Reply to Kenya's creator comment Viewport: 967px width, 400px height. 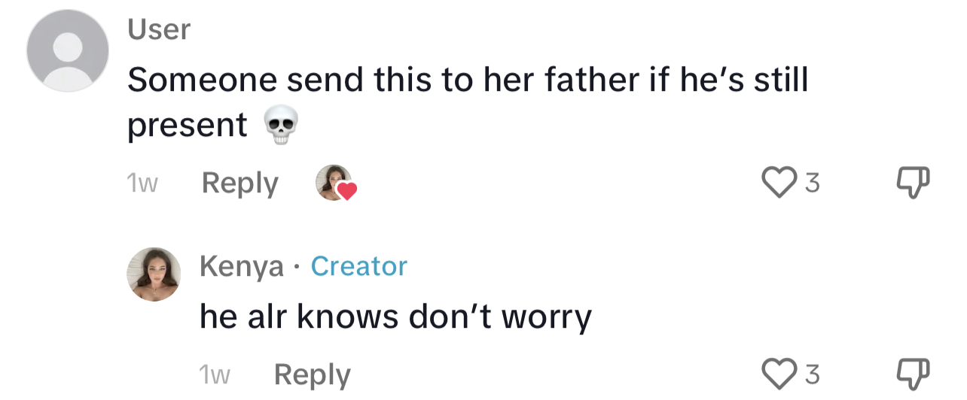(312, 374)
